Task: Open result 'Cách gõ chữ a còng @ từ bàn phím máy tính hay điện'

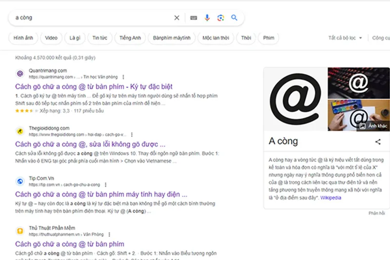Action: (x=101, y=194)
